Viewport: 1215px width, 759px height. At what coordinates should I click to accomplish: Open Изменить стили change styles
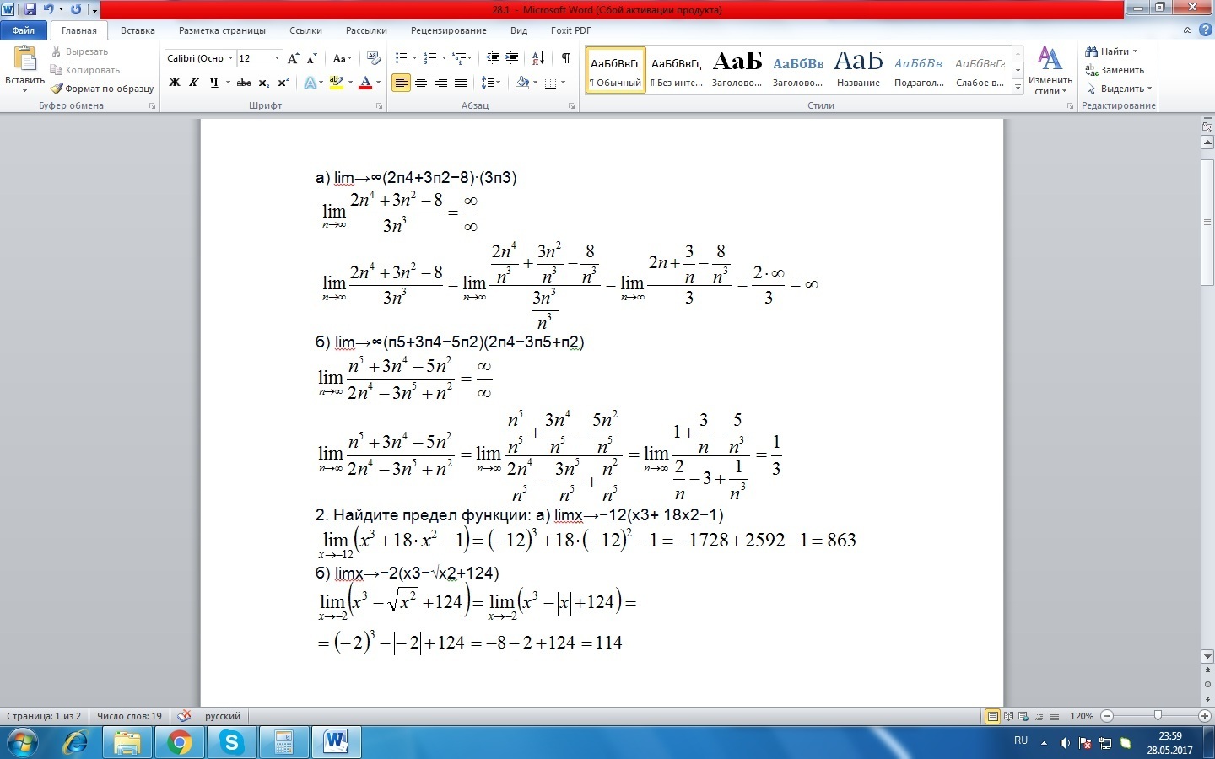1050,71
